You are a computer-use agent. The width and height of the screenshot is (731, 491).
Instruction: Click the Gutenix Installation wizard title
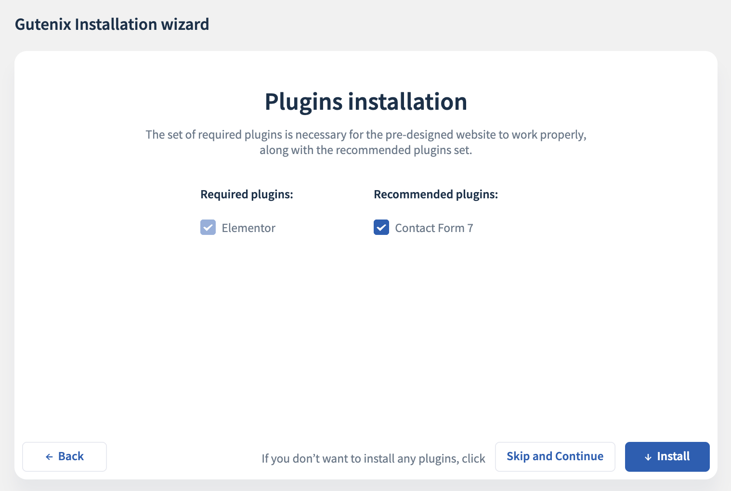click(112, 24)
